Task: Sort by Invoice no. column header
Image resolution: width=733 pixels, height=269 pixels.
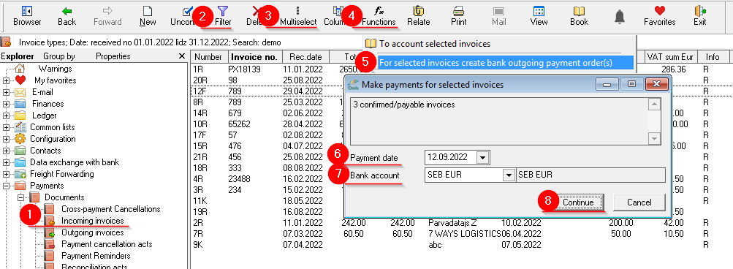Action: coord(255,57)
